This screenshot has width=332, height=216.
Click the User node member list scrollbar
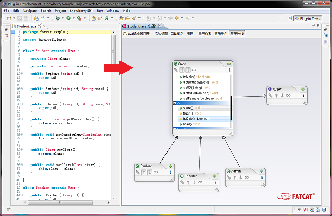coord(231,108)
